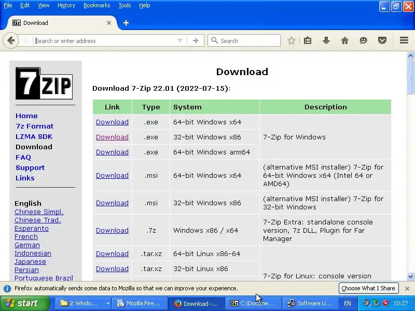Click the Hello chat smiley icon
Screen dimensions: 415x311
tap(364, 40)
